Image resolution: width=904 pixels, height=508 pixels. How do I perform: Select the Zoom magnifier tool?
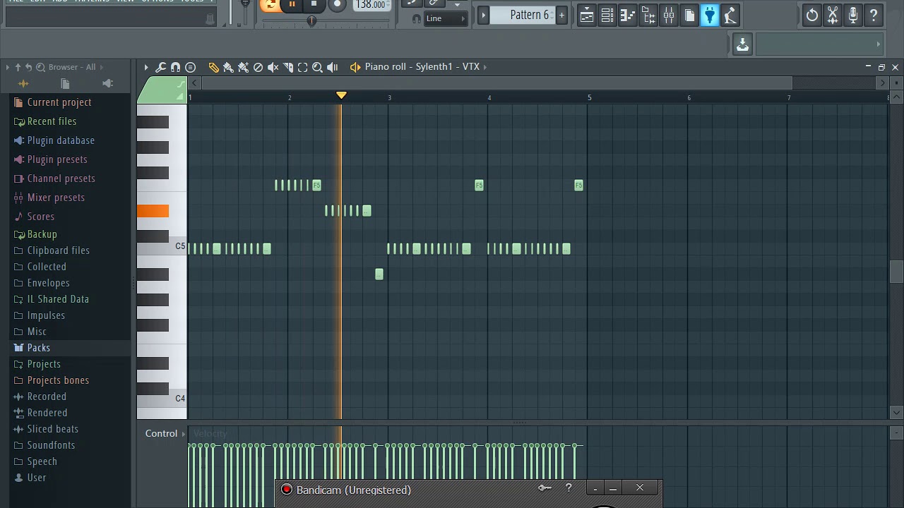click(317, 67)
